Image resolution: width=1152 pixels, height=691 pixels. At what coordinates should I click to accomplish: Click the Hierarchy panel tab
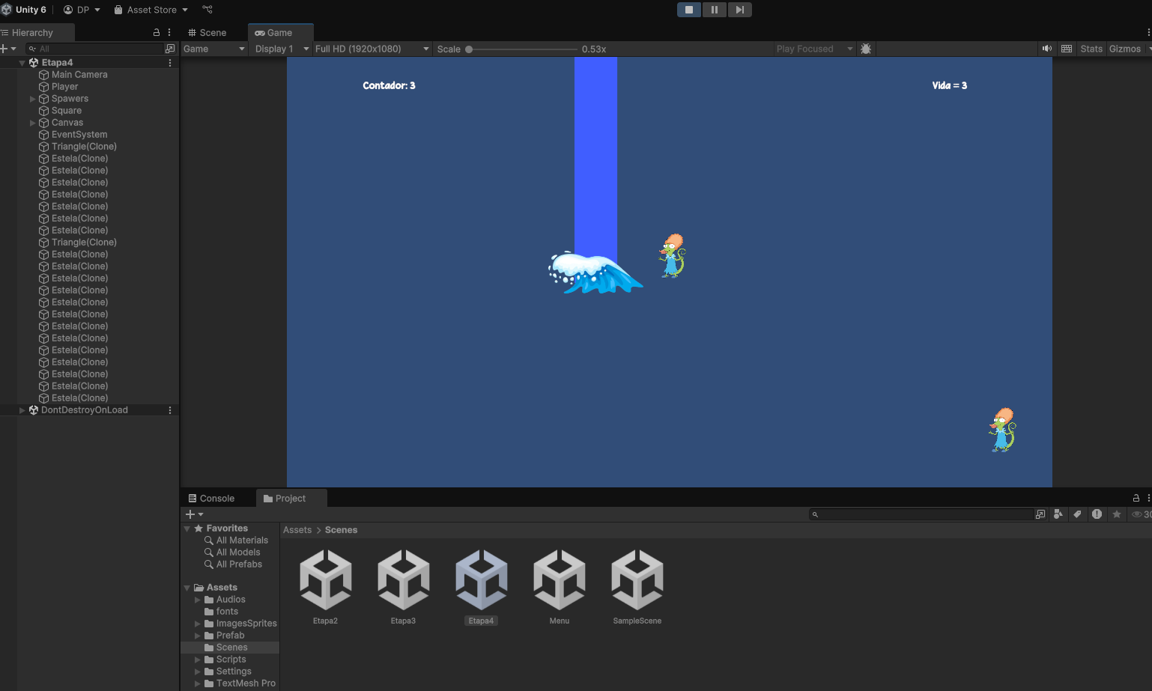click(32, 32)
